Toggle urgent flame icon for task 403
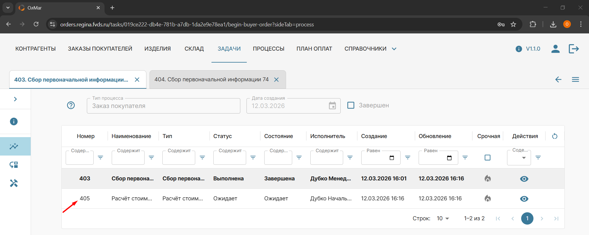The width and height of the screenshot is (589, 235). point(487,179)
